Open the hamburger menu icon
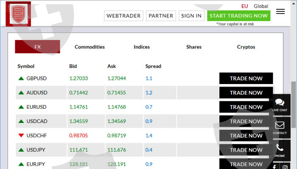 pos(280,11)
